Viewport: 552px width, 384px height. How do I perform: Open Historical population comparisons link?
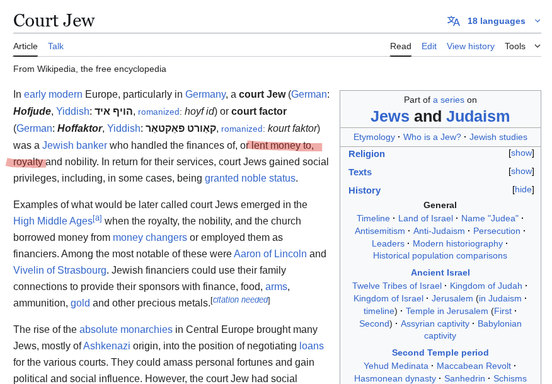pos(440,256)
